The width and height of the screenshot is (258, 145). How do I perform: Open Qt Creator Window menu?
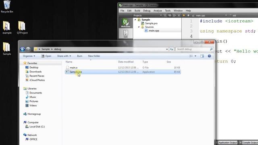pyautogui.click(x=178, y=11)
